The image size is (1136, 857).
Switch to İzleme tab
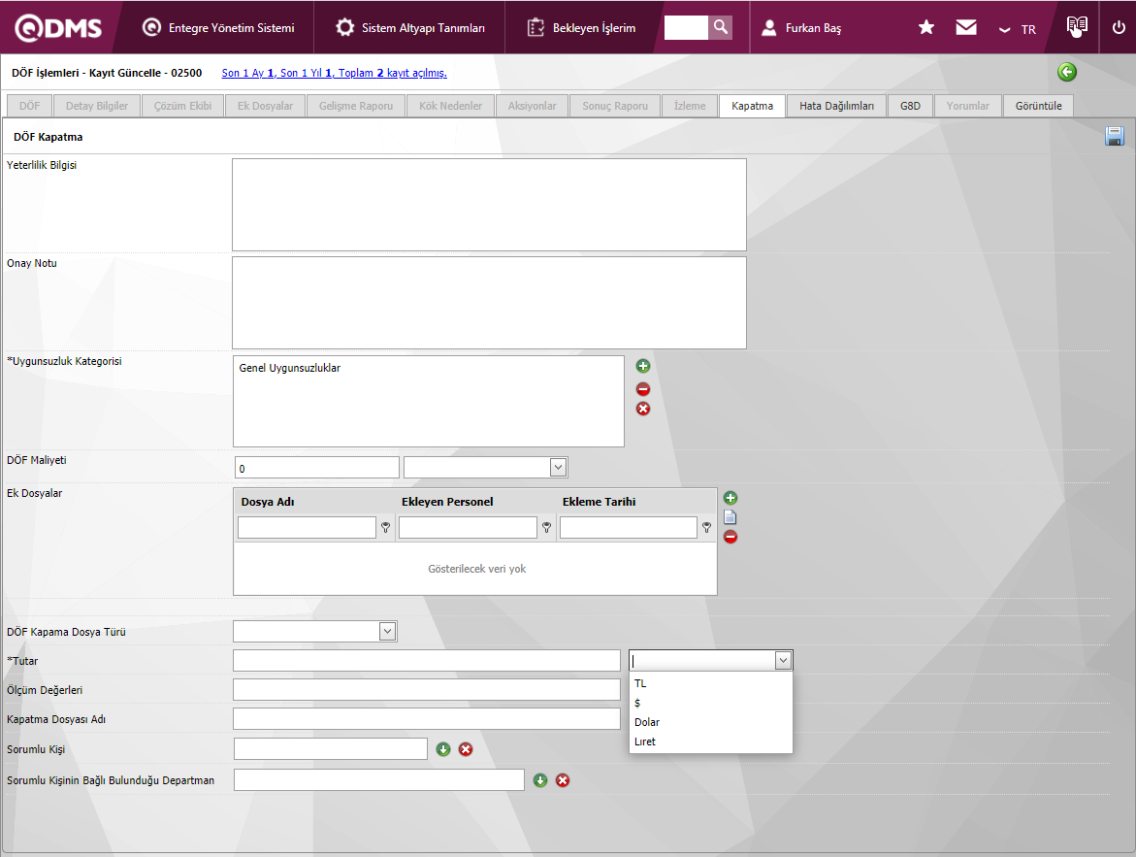690,106
